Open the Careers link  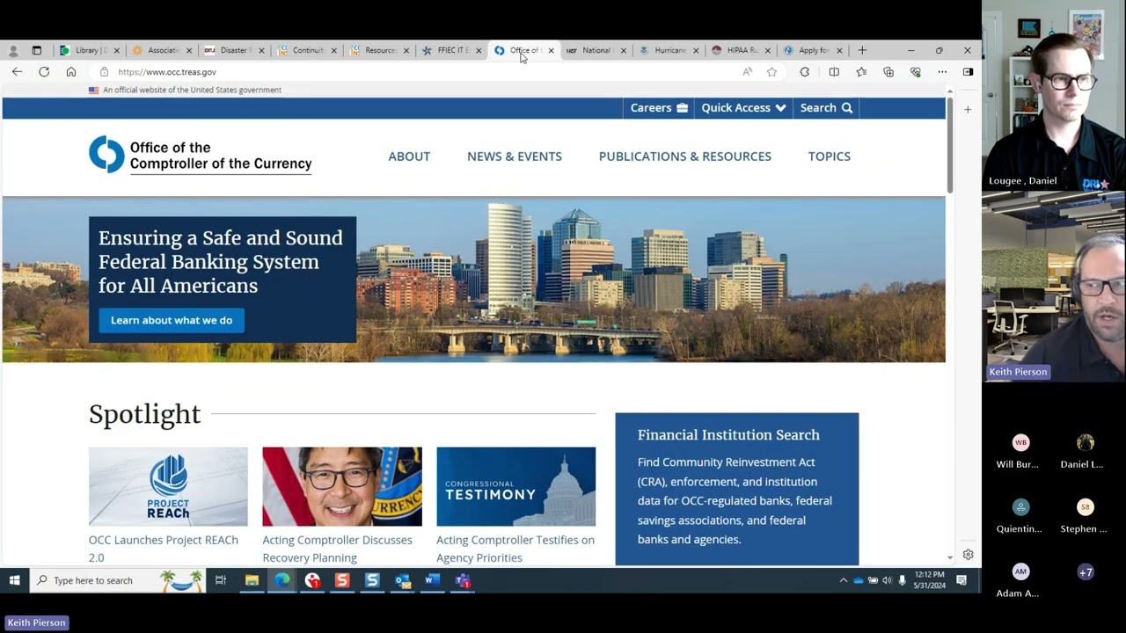659,107
